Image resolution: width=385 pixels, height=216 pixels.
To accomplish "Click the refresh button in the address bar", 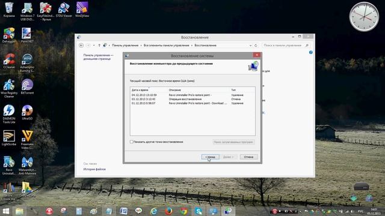I will tap(256, 46).
